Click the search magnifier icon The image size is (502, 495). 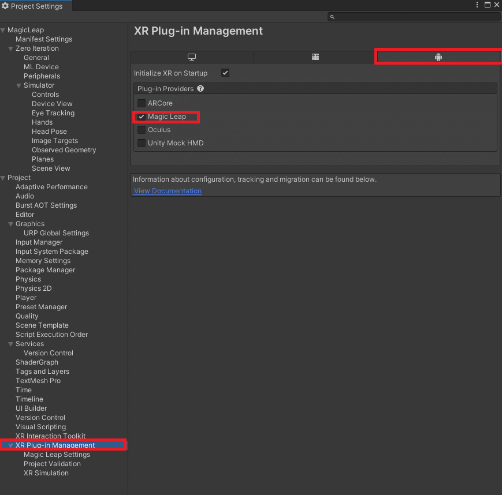coord(332,17)
